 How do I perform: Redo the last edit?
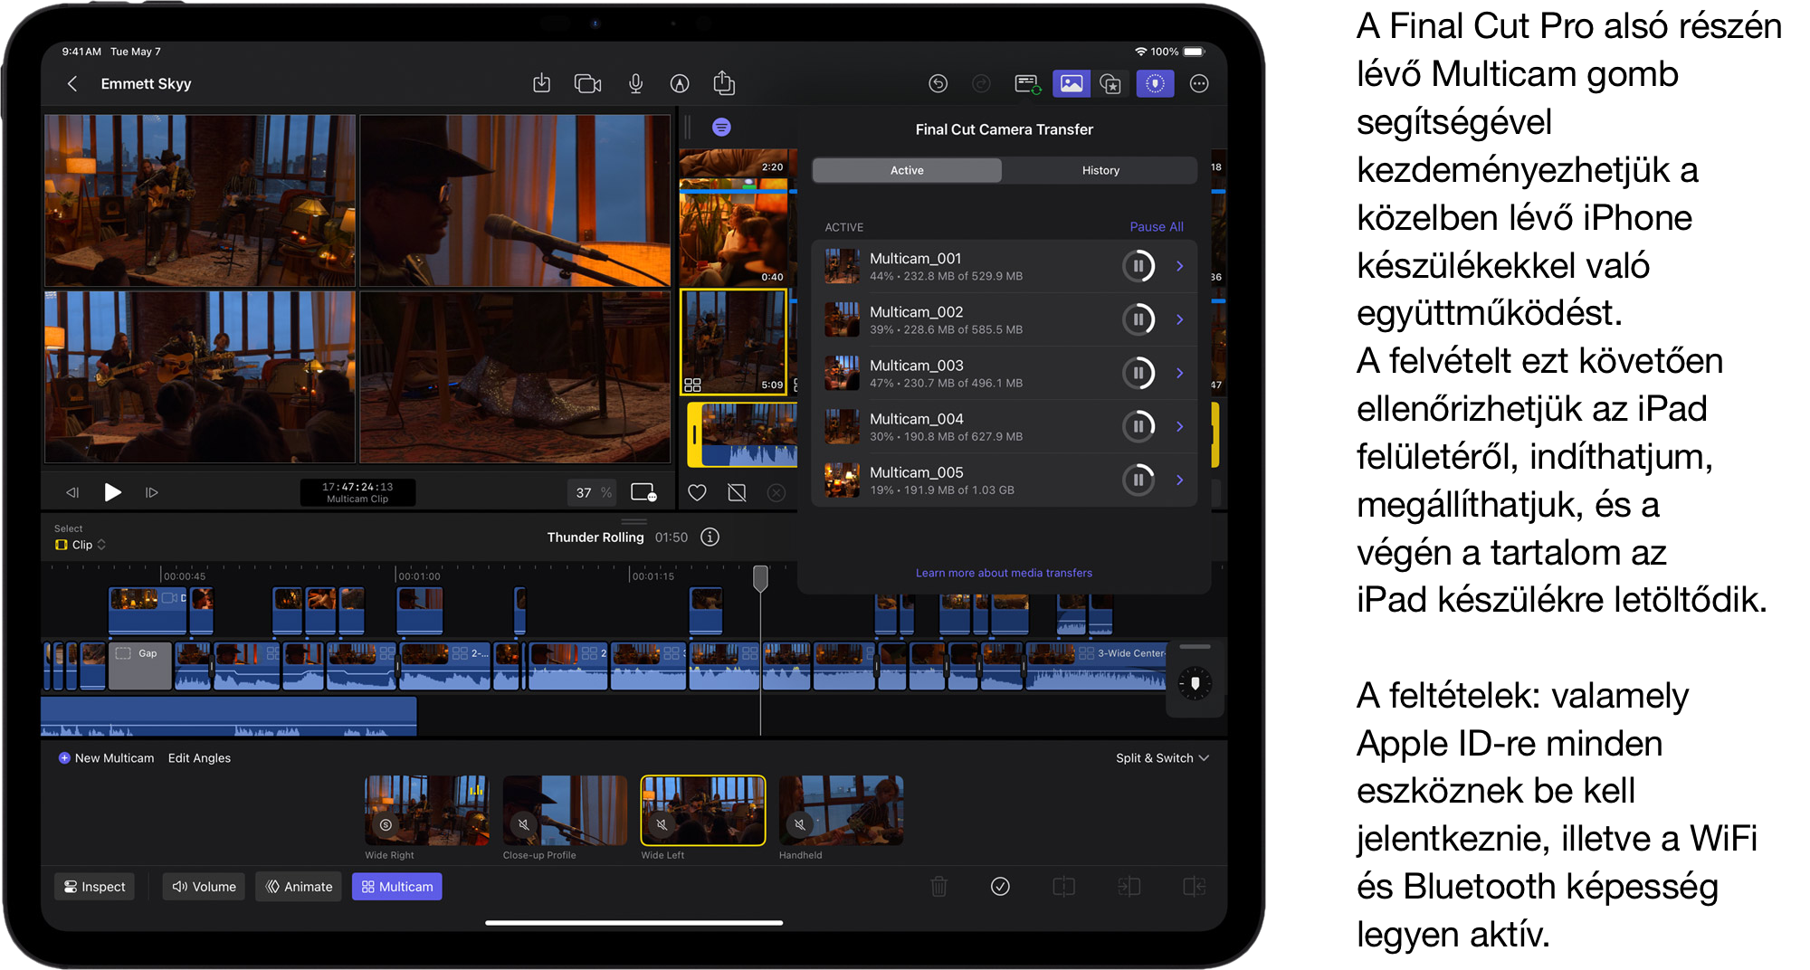[x=981, y=84]
